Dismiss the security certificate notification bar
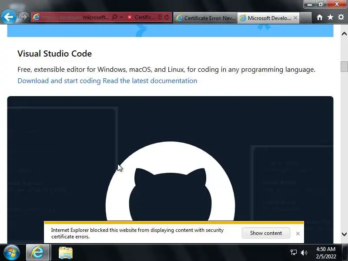Image resolution: width=348 pixels, height=261 pixels. [298, 234]
